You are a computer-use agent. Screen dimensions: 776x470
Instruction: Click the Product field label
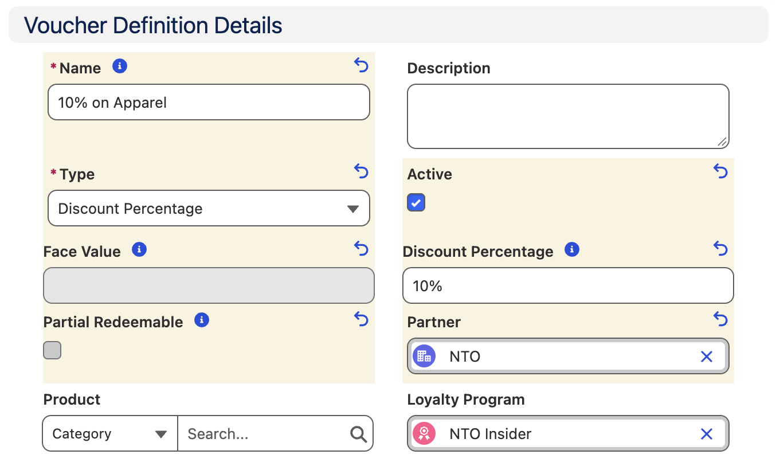click(72, 399)
